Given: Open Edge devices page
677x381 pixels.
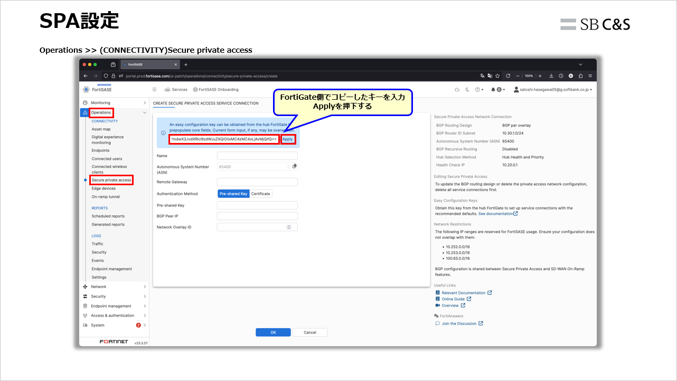Looking at the screenshot, I should tap(104, 188).
